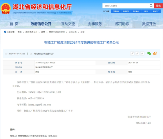Go to 公示公告 in breadcrumb
Screen dimensions: 163x139
pos(73,32)
